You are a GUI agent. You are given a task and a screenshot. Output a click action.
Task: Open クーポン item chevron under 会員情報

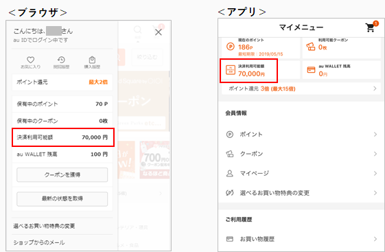click(375, 154)
